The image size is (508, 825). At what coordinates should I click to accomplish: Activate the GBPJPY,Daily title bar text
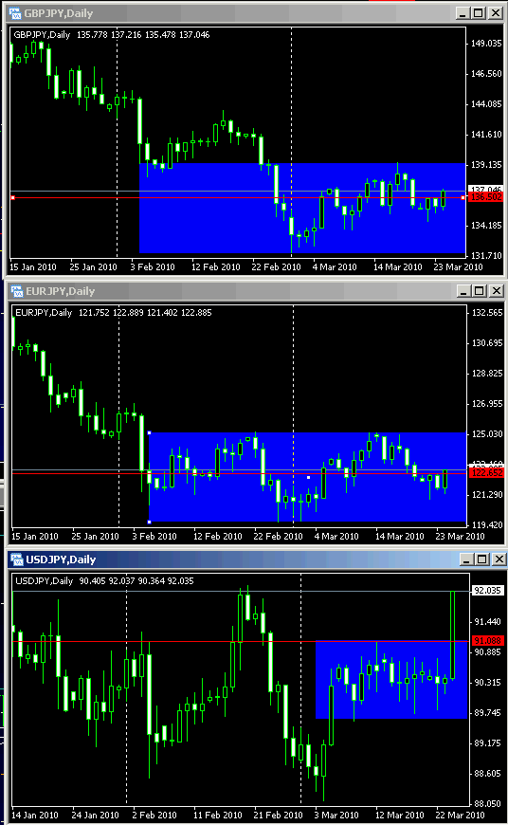coord(59,13)
